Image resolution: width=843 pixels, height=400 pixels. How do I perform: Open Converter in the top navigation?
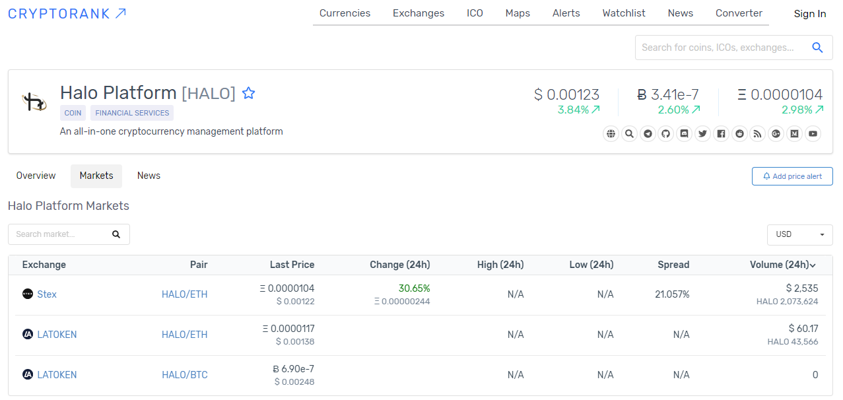739,13
